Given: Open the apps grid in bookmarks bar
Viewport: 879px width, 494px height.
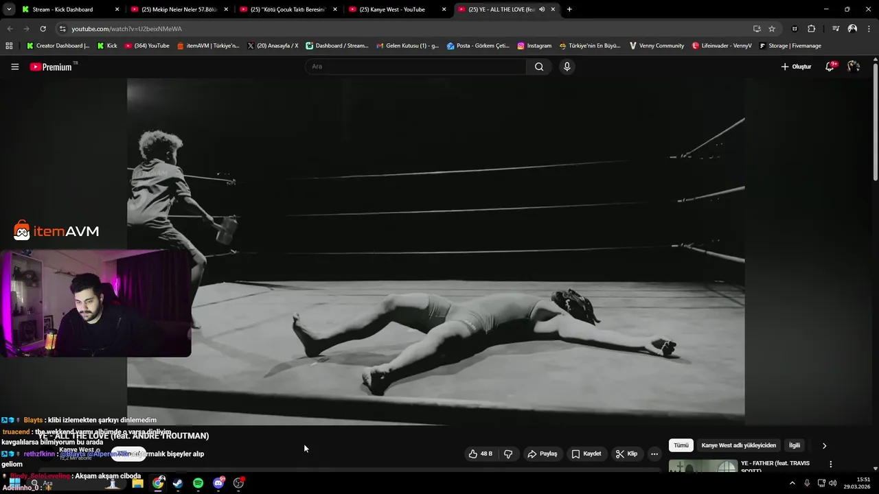Looking at the screenshot, I should pos(9,46).
